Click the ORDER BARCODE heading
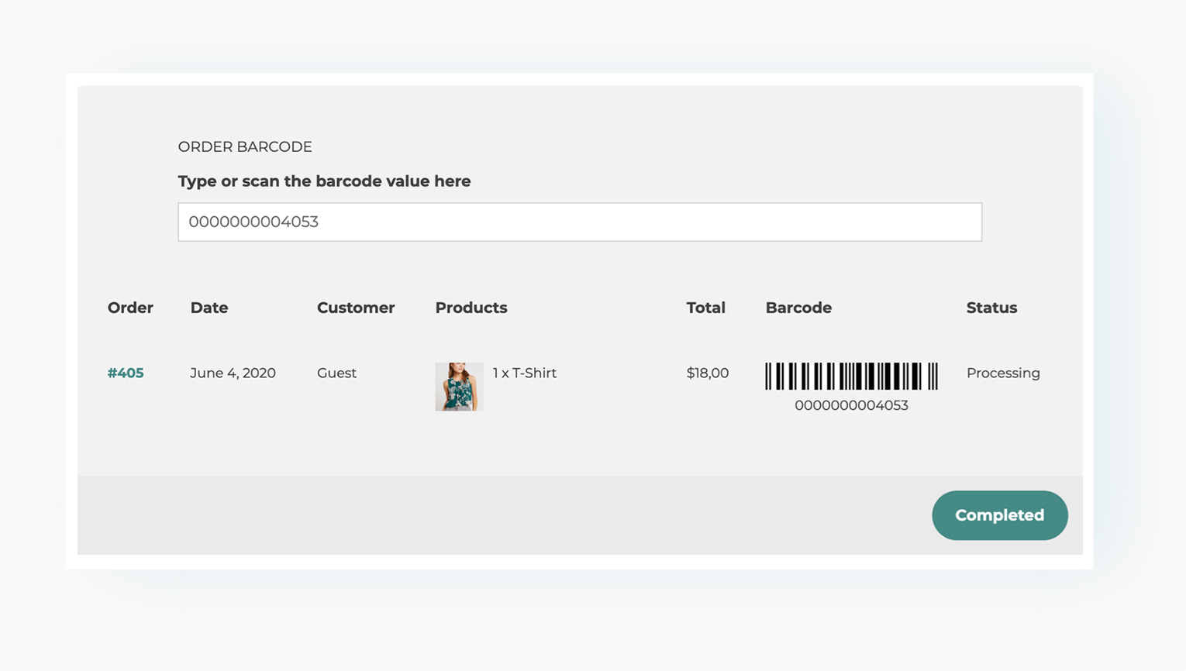Viewport: 1186px width, 671px height. pyautogui.click(x=245, y=146)
